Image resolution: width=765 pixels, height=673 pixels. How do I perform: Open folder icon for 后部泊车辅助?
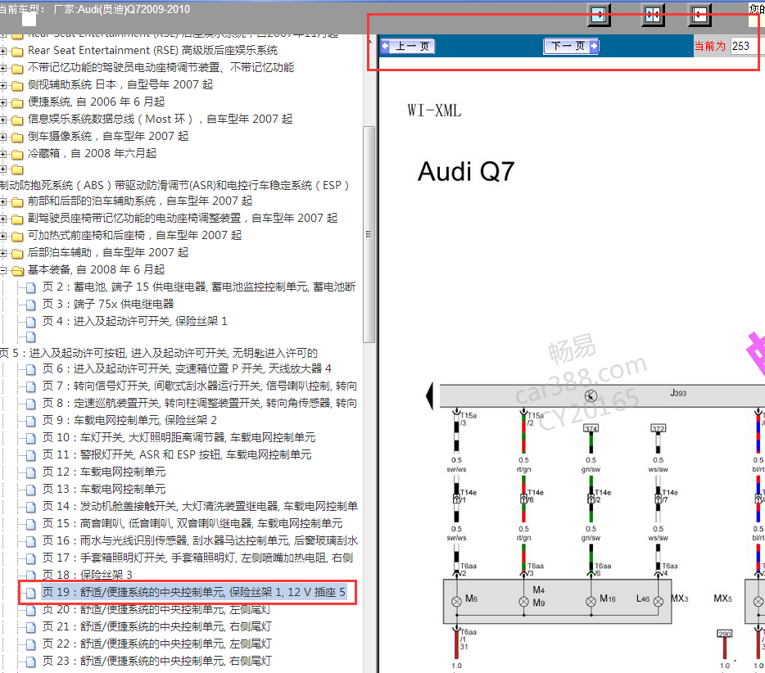coord(17,253)
